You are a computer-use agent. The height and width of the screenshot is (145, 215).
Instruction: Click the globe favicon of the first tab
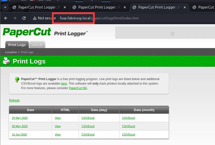pos(14,7)
